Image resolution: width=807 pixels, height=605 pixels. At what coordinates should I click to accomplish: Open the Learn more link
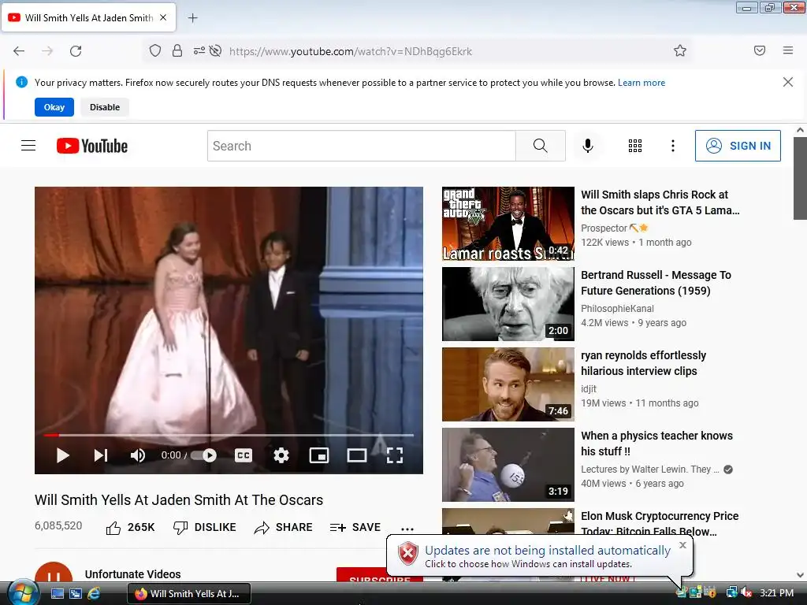tap(642, 83)
